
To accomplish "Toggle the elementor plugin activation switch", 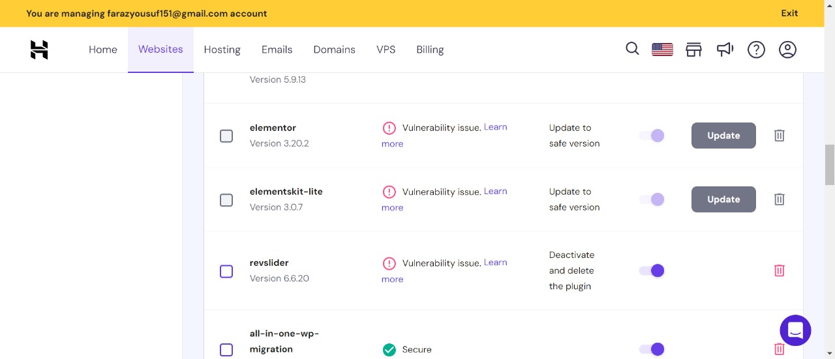I will pyautogui.click(x=651, y=136).
